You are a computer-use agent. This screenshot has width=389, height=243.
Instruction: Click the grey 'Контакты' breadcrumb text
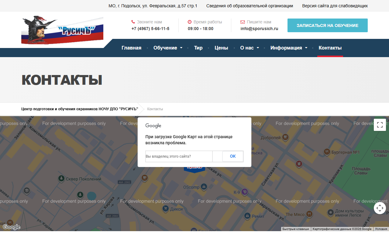click(x=155, y=109)
